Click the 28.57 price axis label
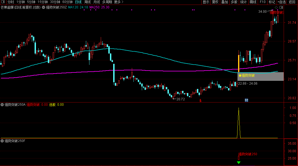298x166 pixels. (x=292, y=41)
